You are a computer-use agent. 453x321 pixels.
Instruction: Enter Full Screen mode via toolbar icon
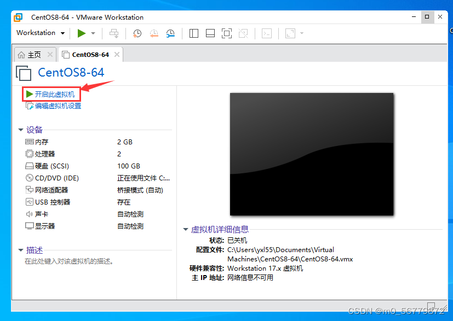click(226, 33)
